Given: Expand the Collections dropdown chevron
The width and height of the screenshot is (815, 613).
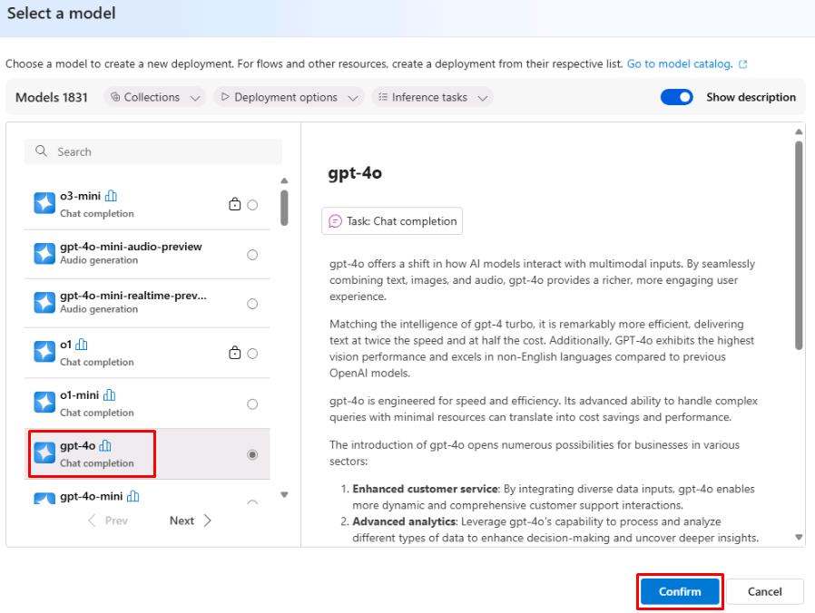Looking at the screenshot, I should 195,98.
